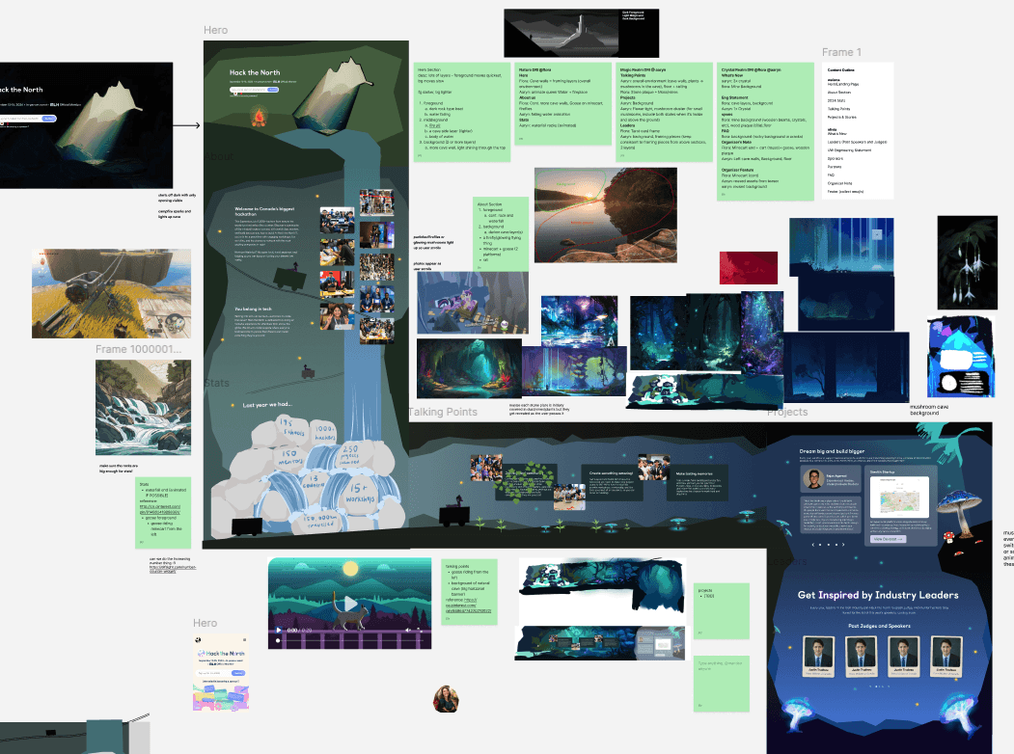Click the 'Past Judges and Speakers' subheading
1014x754 pixels.
(x=879, y=626)
